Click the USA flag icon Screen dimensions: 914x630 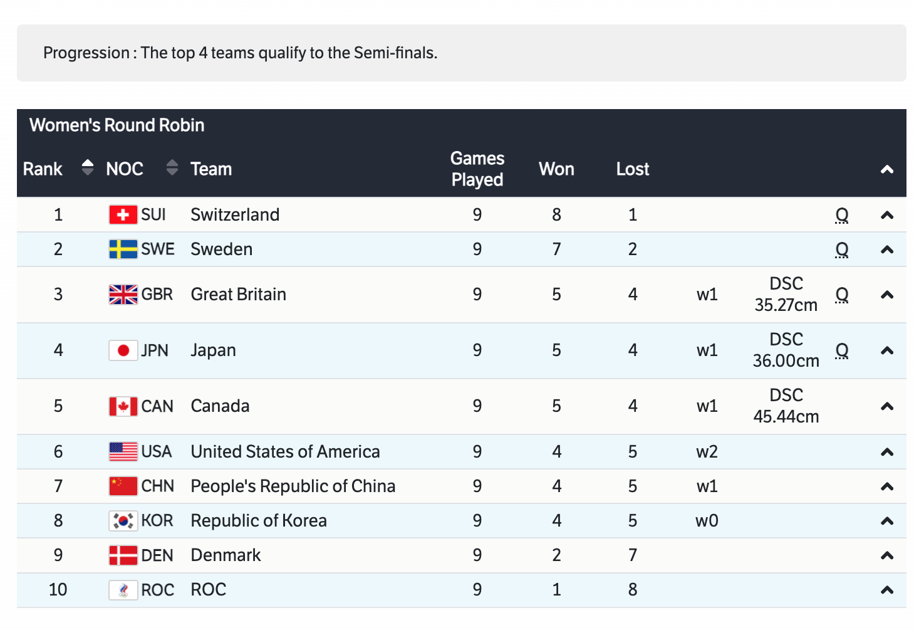pyautogui.click(x=123, y=452)
